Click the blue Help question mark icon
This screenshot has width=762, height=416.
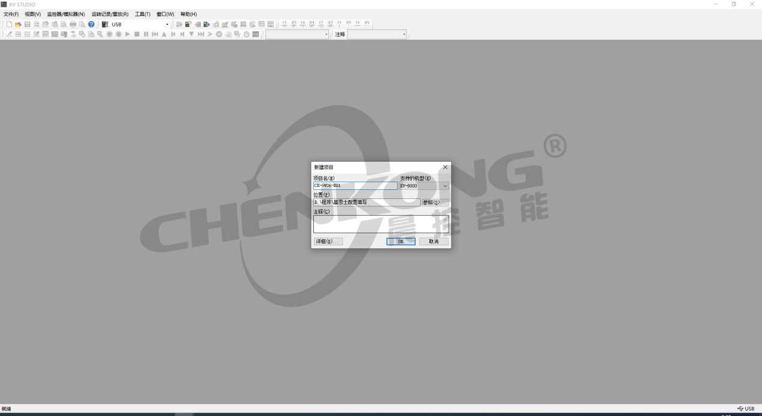91,25
